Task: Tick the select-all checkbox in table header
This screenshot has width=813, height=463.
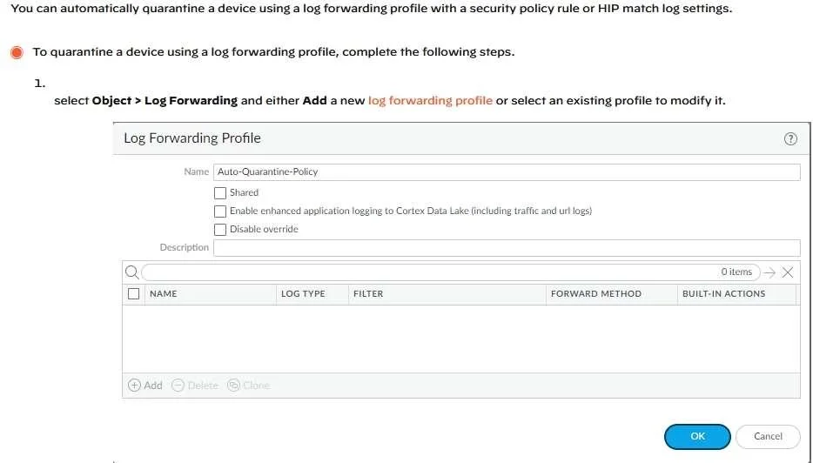Action: 134,294
